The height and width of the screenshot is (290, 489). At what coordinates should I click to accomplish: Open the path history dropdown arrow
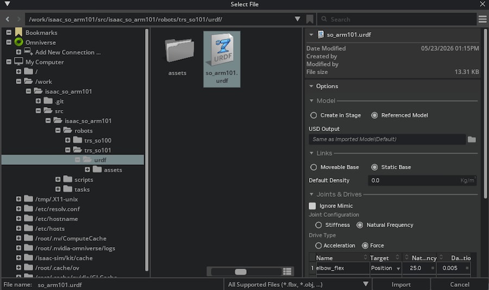click(x=298, y=19)
